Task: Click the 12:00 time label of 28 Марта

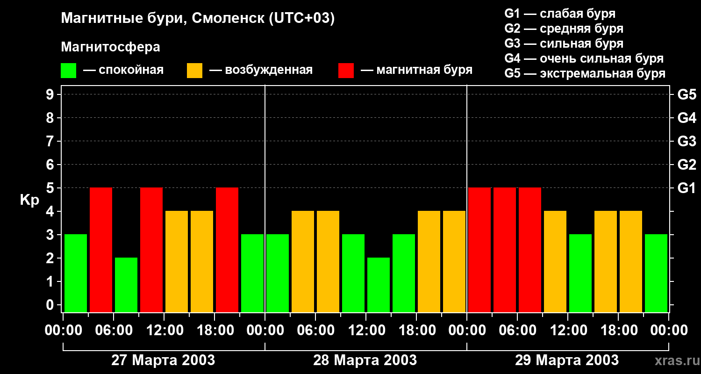Action: click(x=366, y=331)
